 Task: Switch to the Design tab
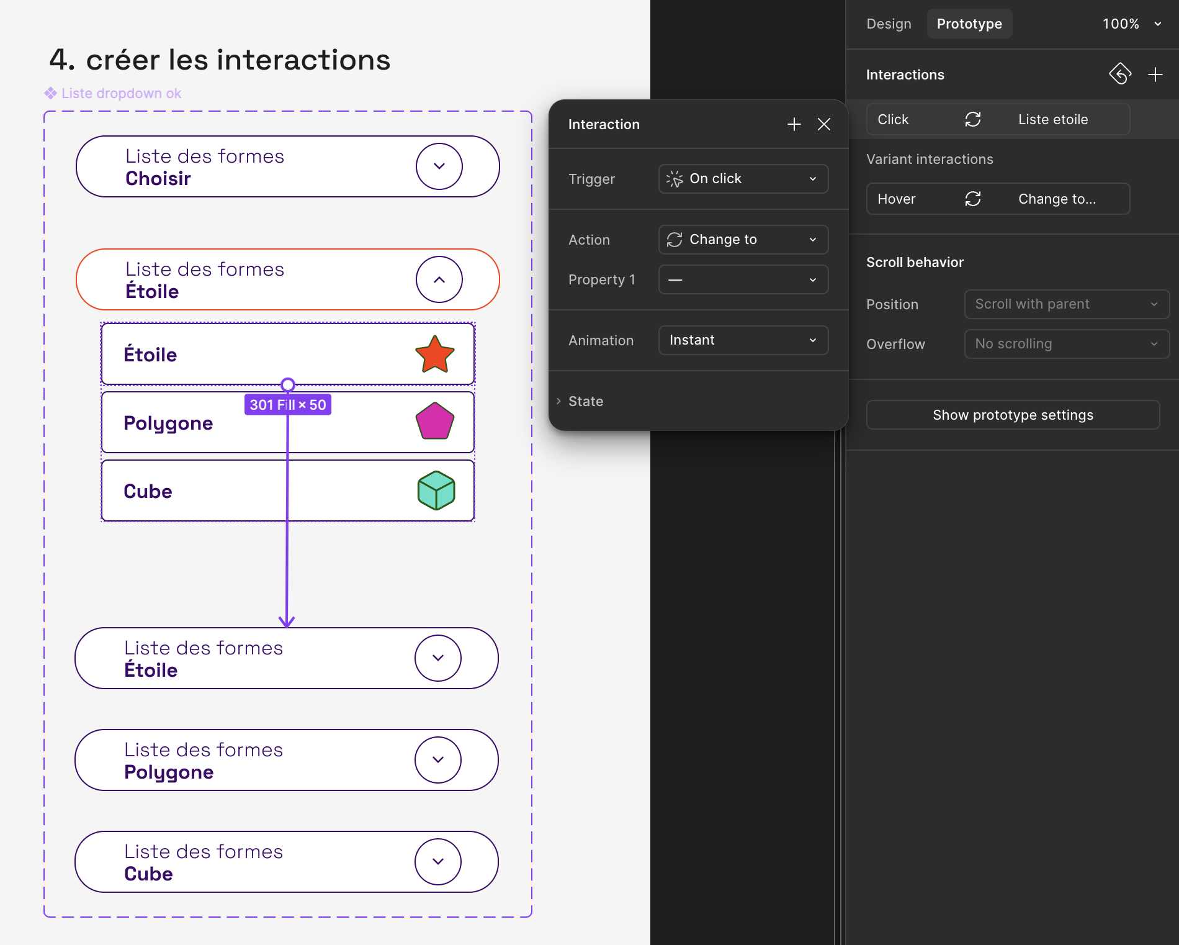coord(889,24)
